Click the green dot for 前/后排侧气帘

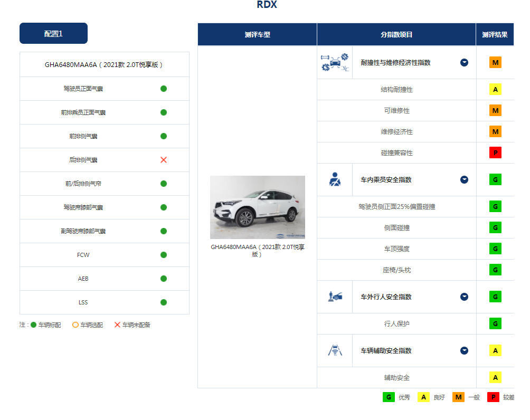[164, 184]
